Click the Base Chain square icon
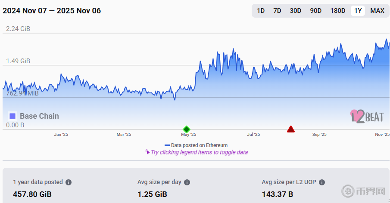The image size is (390, 203). (12, 116)
